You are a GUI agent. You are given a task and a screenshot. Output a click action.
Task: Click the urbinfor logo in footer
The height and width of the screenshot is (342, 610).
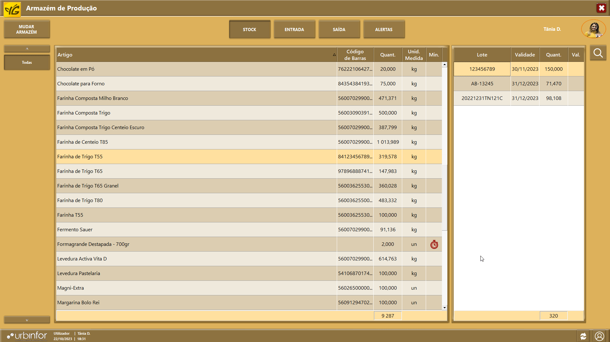click(27, 336)
